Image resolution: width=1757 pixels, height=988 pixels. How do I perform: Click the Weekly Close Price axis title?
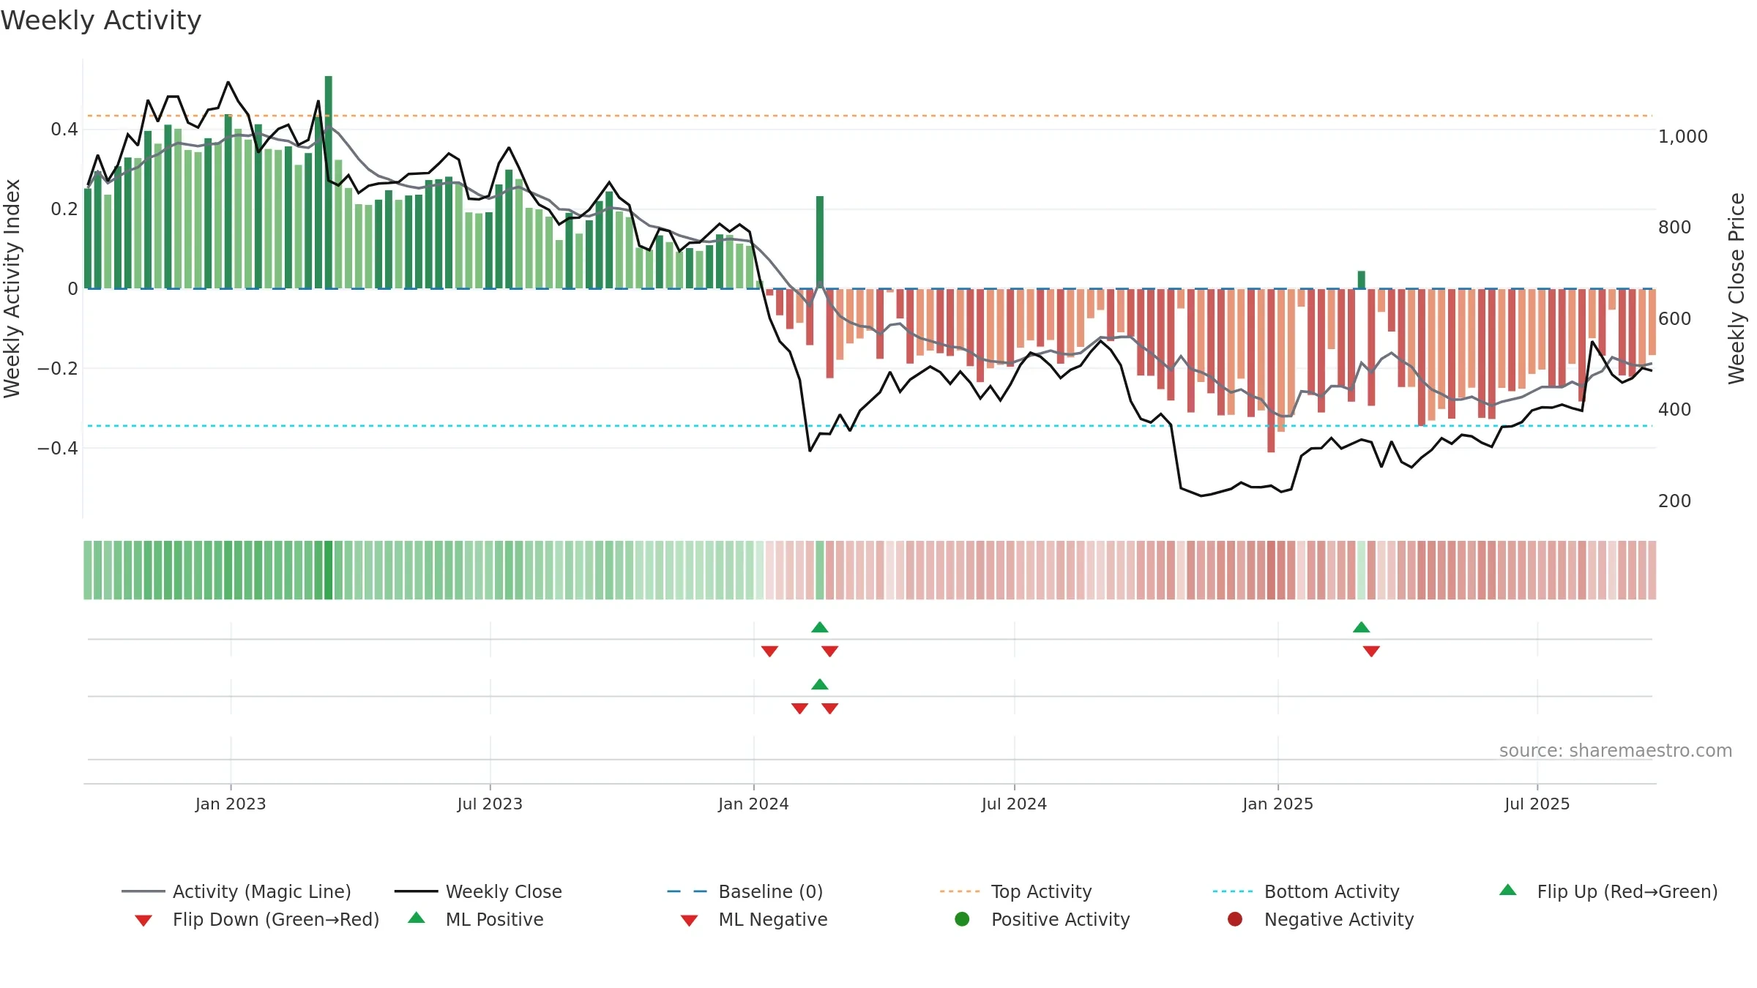point(1737,288)
